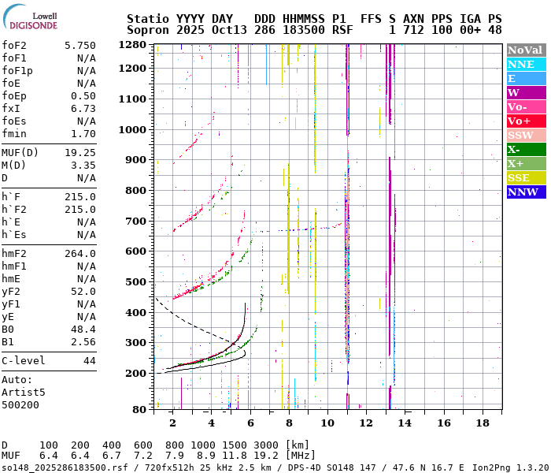Image resolution: width=551 pixels, height=473 pixels.
Task: Click the dark green X- legend swatch
Action: (526, 150)
